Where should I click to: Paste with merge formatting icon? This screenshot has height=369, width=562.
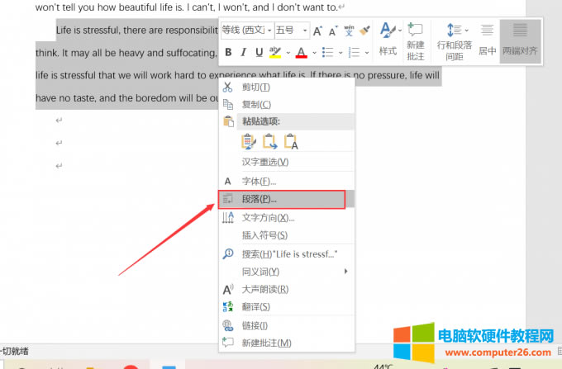[x=269, y=142]
